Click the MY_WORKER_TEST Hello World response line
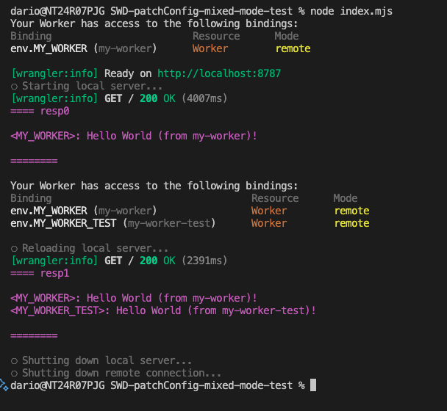Screen dimensions: 447x411 tap(163, 310)
